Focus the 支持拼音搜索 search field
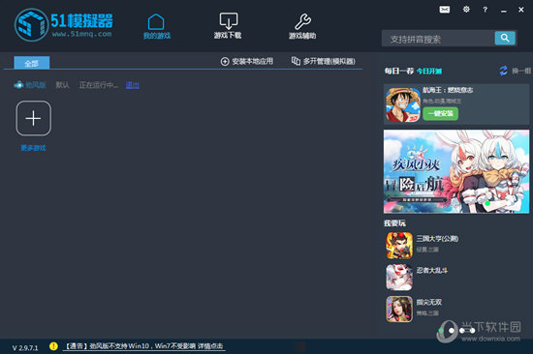The width and height of the screenshot is (533, 354). click(x=438, y=39)
